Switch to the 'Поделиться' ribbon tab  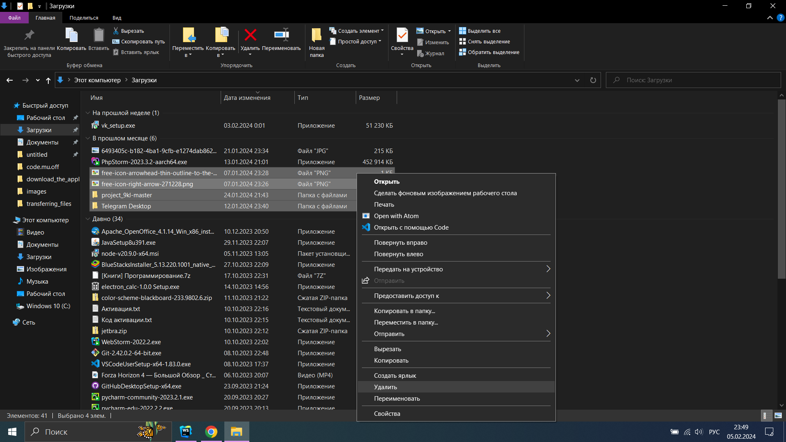[x=84, y=18]
